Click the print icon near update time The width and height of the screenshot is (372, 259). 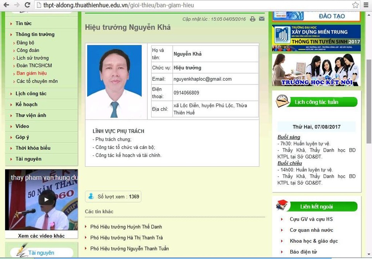pyautogui.click(x=253, y=19)
